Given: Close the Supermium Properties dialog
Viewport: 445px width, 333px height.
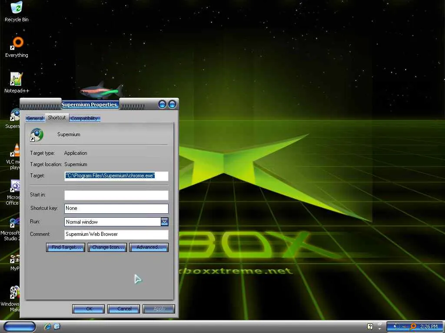Looking at the screenshot, I should (x=172, y=104).
